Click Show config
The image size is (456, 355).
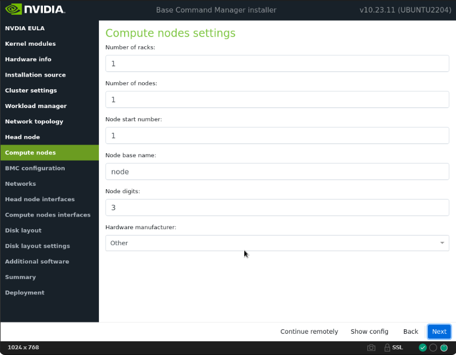369,332
